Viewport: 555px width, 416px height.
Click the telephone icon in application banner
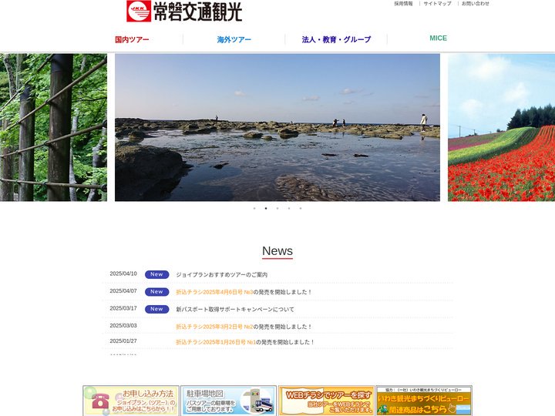coord(100,401)
